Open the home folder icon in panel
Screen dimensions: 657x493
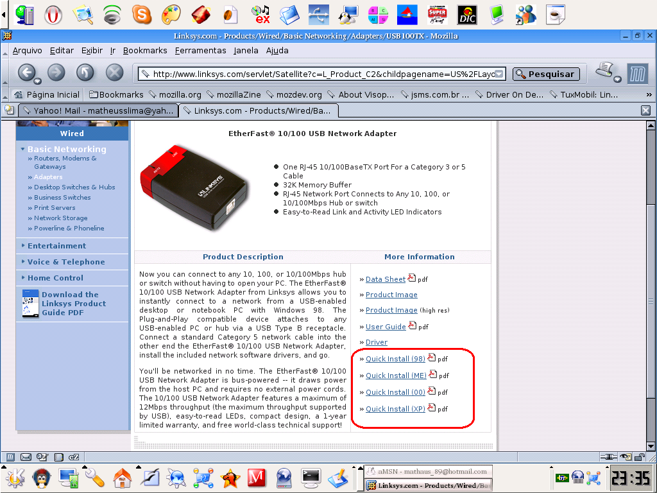(x=123, y=478)
